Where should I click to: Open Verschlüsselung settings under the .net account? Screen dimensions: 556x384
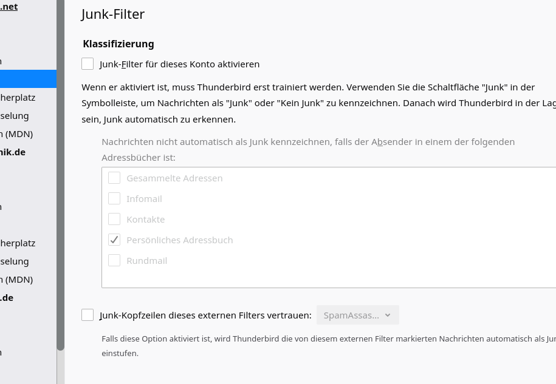(15, 116)
